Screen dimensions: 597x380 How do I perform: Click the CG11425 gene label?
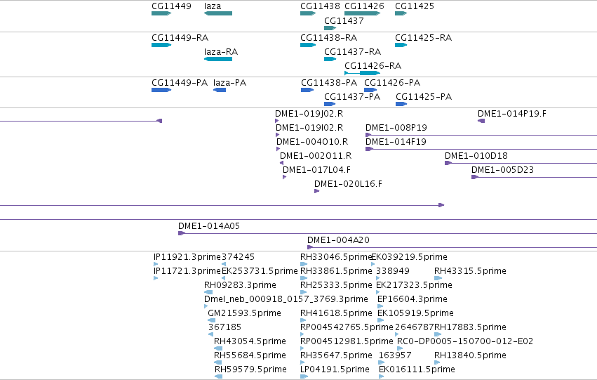[415, 6]
